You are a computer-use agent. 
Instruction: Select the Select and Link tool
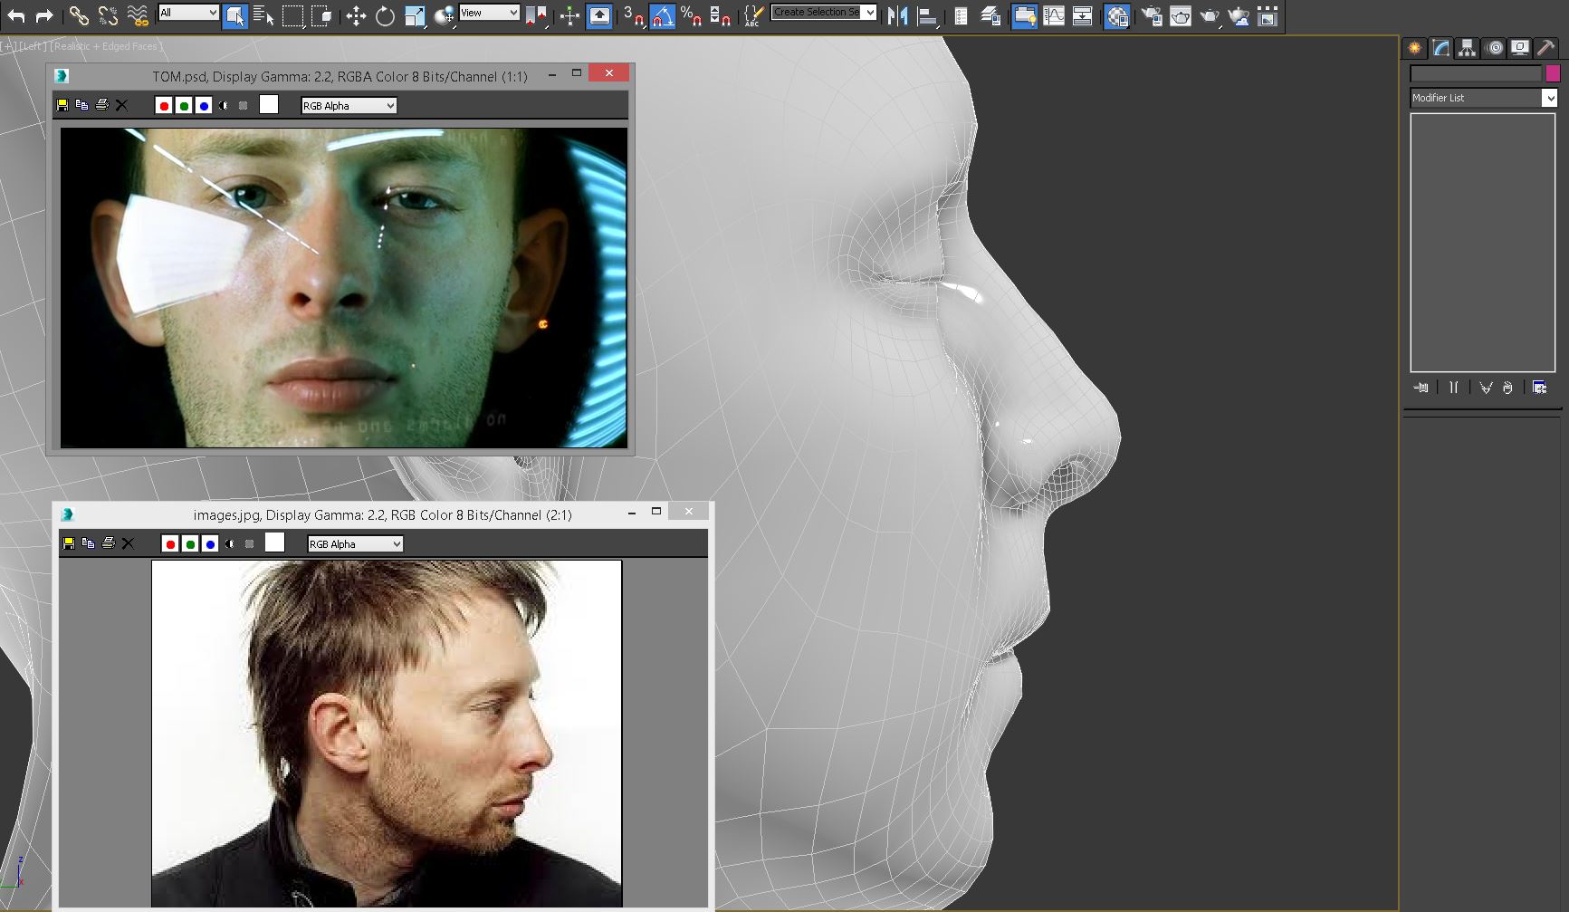point(79,15)
